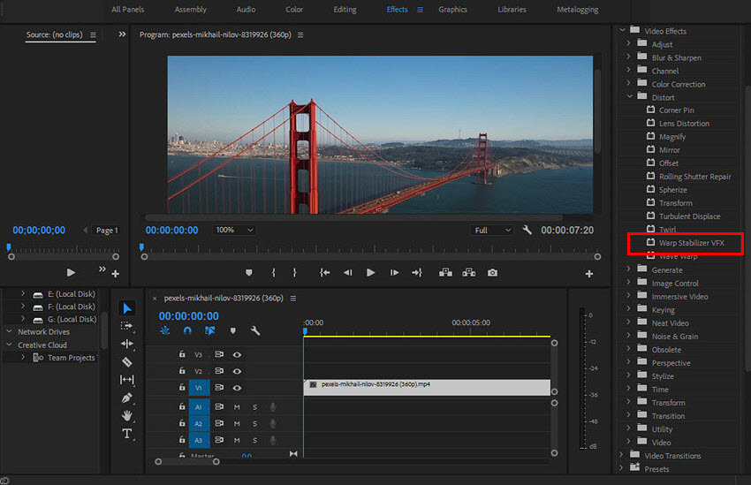Click the Lift button

click(x=445, y=272)
